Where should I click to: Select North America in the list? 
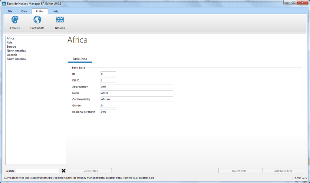pyautogui.click(x=16, y=51)
